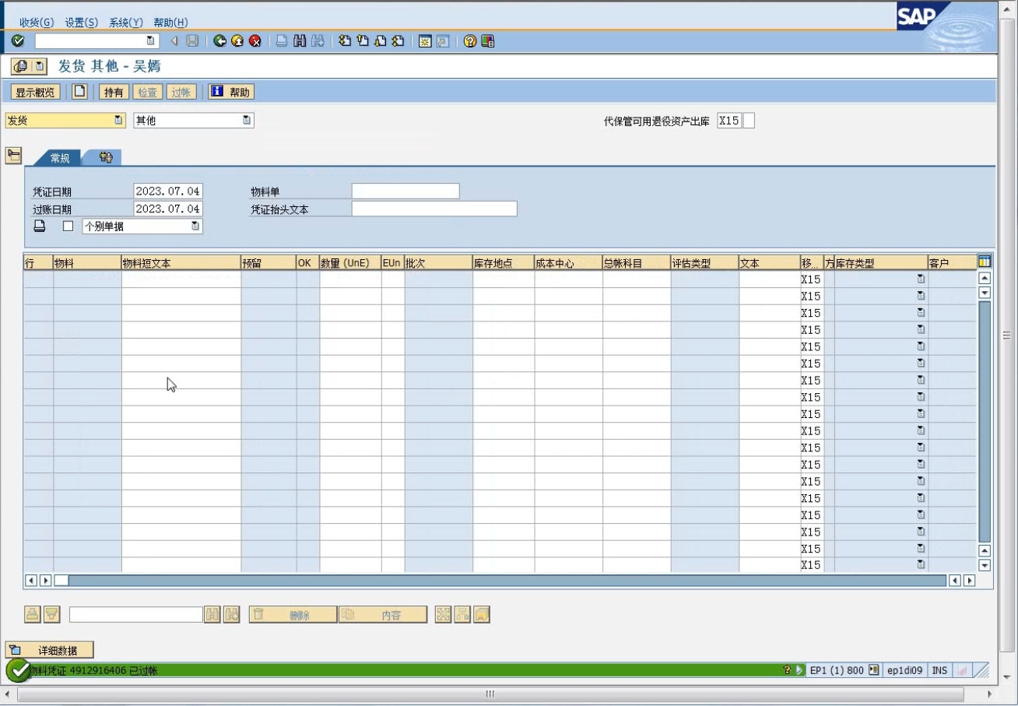Click the 显示概览 button
The height and width of the screenshot is (706, 1018).
[35, 92]
